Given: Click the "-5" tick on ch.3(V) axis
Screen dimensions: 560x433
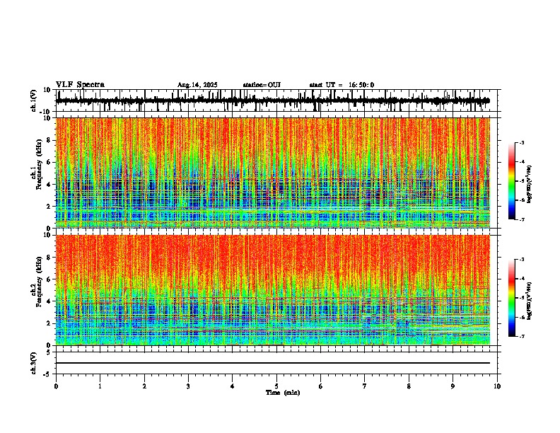Looking at the screenshot, I should [47, 374].
